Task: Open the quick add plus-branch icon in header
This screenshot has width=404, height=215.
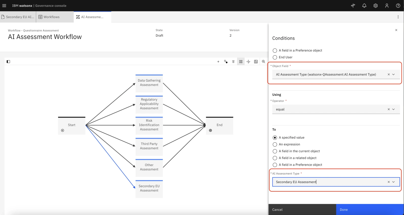Action: coord(353,6)
